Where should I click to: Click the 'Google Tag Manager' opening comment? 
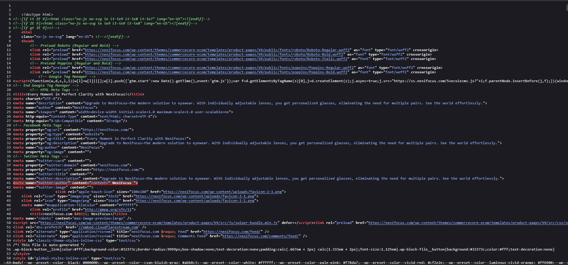tap(67, 77)
